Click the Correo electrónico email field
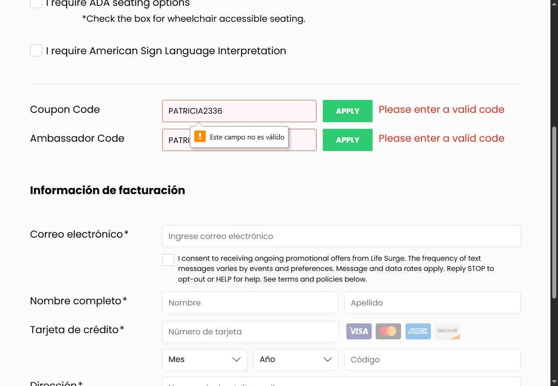Viewport: 558px width, 386px height. [341, 236]
